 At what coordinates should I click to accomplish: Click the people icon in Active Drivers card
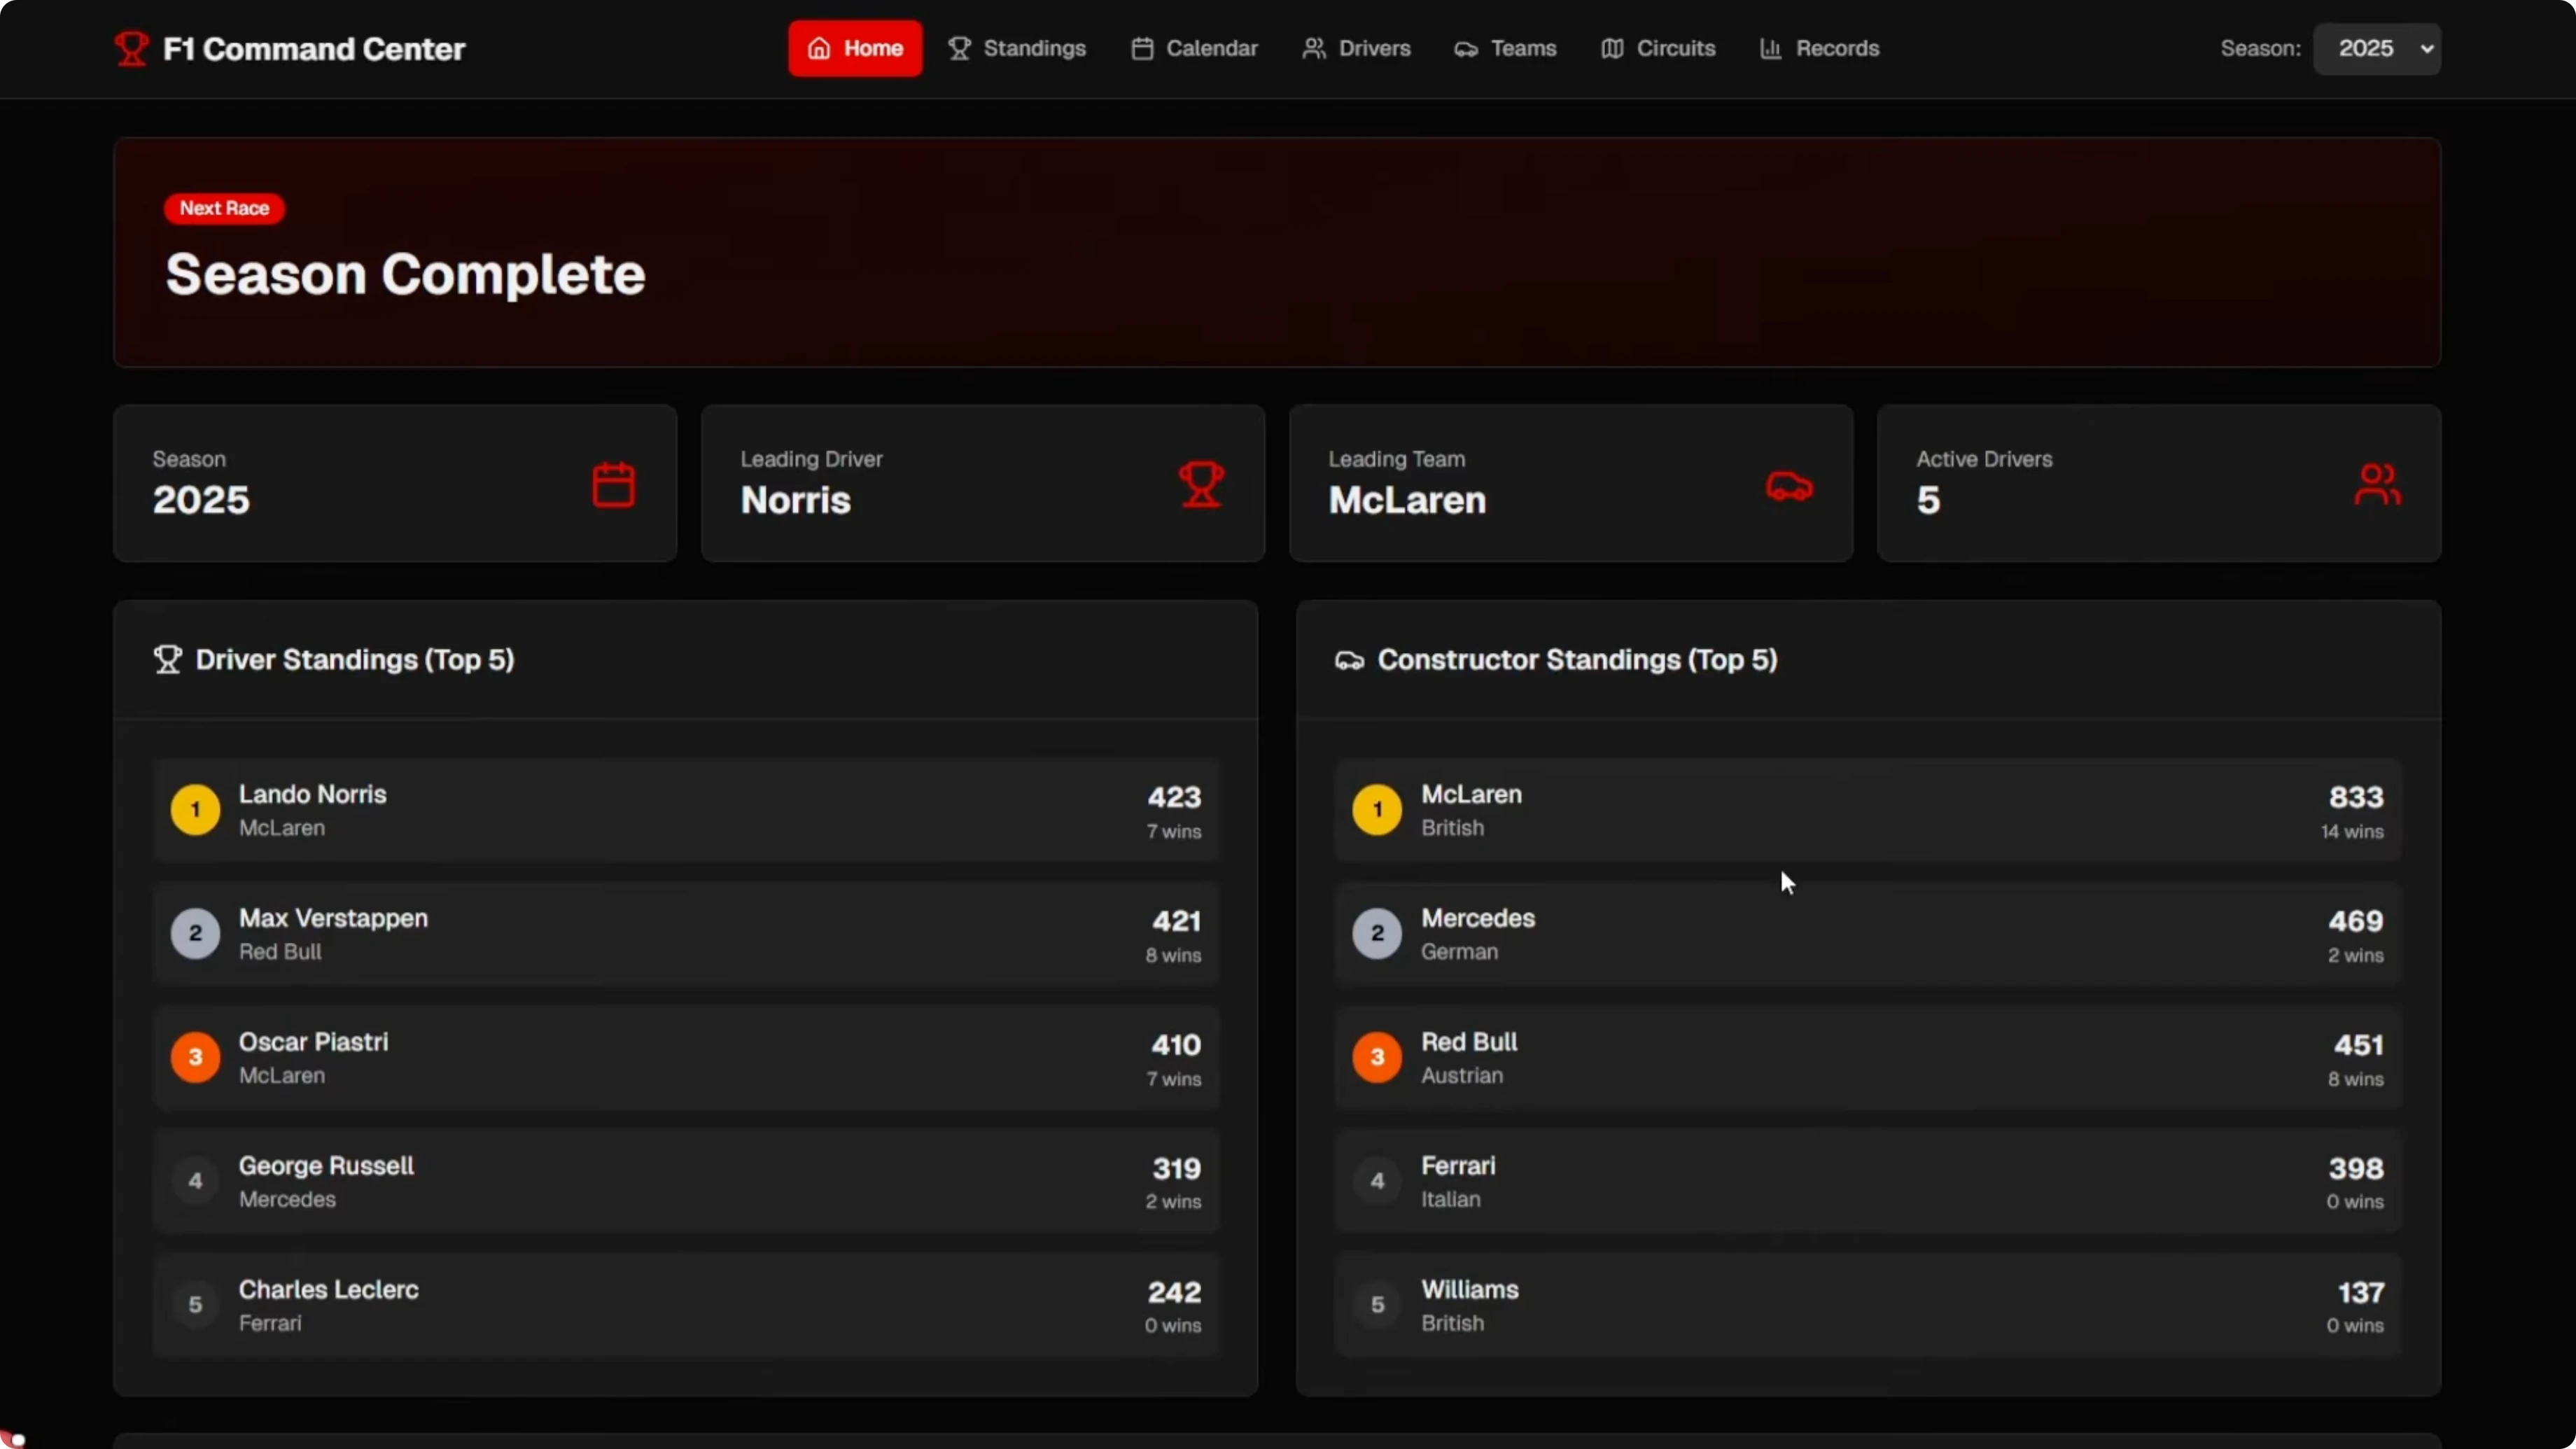click(x=2377, y=485)
